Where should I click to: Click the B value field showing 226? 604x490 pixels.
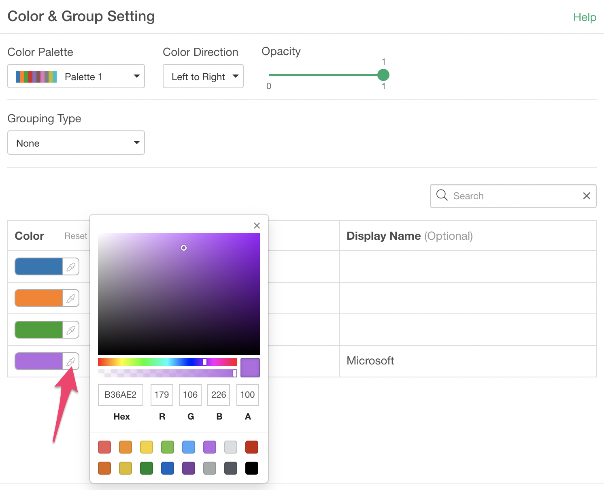[x=219, y=395]
